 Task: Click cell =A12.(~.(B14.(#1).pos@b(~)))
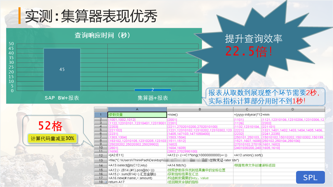(x=137, y=170)
